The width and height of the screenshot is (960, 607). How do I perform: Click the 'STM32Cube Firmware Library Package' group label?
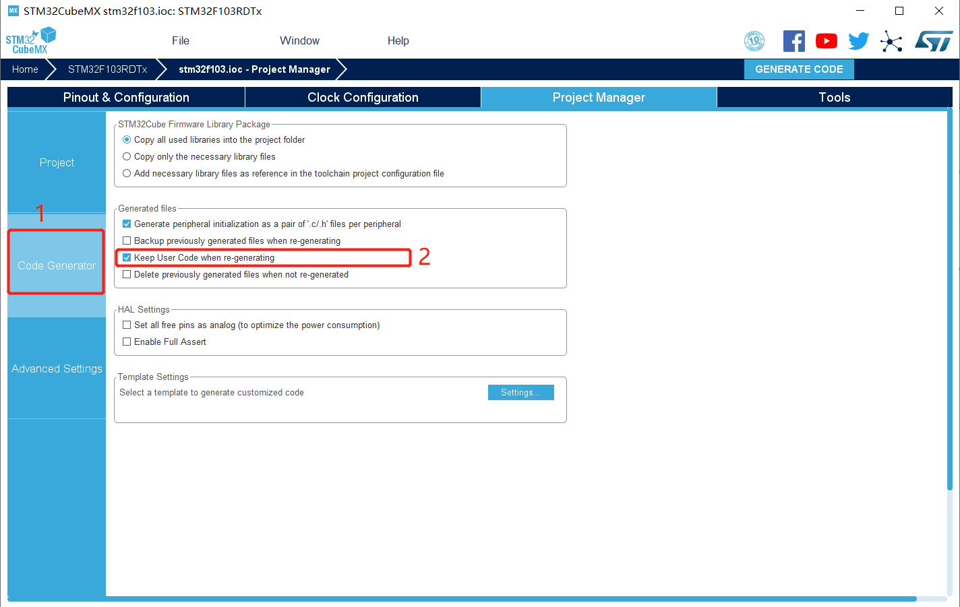[194, 124]
